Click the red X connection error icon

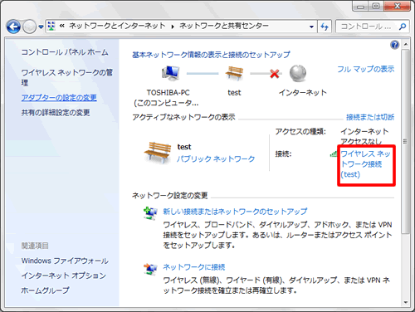tap(274, 74)
